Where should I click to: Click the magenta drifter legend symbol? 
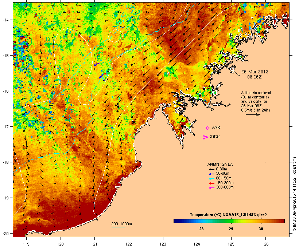tap(205, 137)
